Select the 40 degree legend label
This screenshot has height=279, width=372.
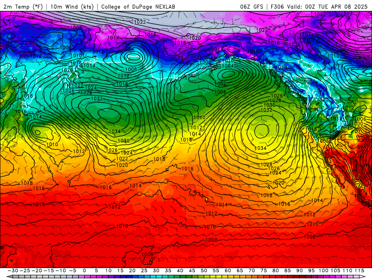tap(180, 271)
